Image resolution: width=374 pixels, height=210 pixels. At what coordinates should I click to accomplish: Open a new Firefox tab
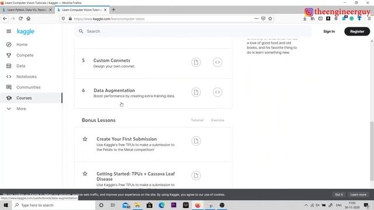pyautogui.click(x=113, y=9)
